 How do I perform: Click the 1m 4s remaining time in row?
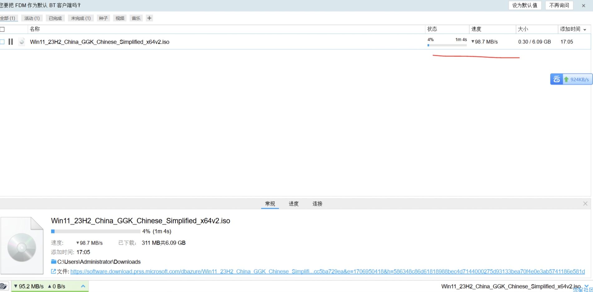pyautogui.click(x=461, y=40)
